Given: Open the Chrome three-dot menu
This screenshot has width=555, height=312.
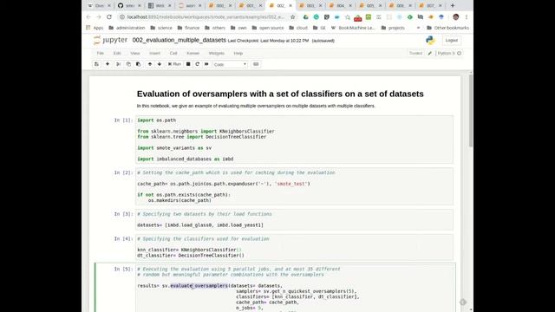Looking at the screenshot, I should coord(467,17).
